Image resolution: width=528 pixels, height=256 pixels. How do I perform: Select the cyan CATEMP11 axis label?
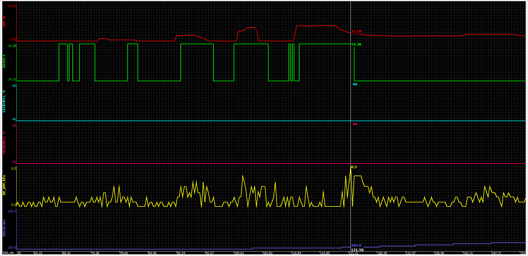[x=4, y=101]
